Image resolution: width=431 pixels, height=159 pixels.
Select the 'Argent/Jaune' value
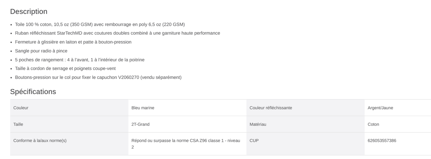[x=380, y=108]
